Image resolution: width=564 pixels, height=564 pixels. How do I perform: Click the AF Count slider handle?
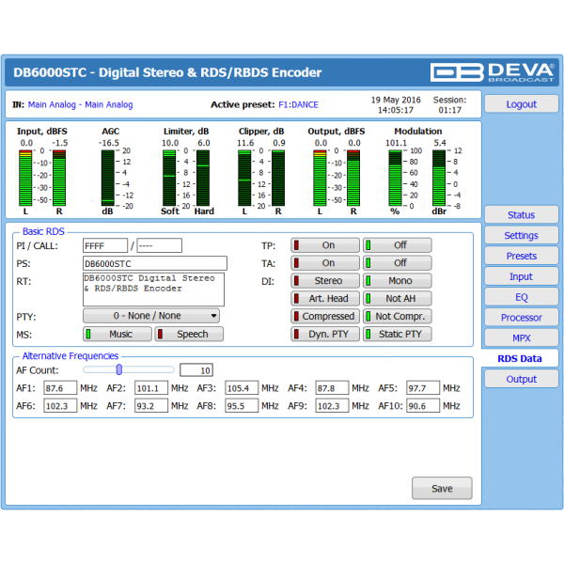click(x=119, y=369)
